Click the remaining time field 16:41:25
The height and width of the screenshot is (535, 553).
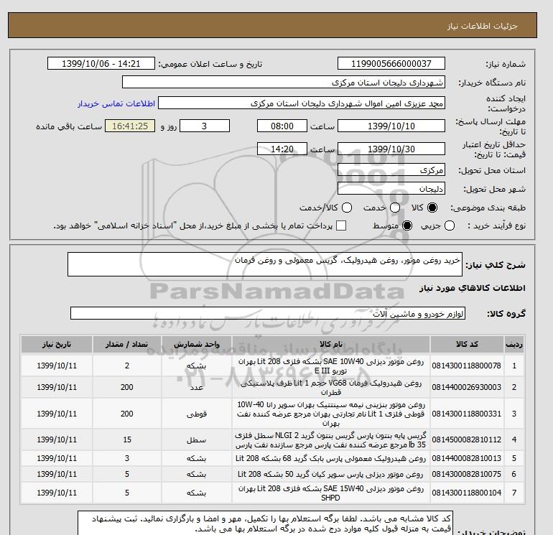point(130,126)
